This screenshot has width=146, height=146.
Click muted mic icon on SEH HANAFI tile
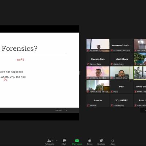coord(112,105)
